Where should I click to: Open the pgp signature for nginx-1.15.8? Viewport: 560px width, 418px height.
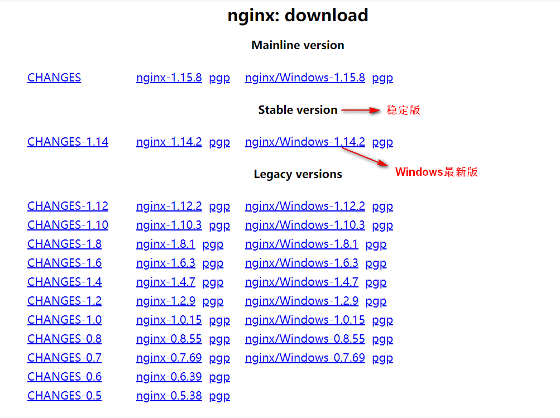pos(219,78)
